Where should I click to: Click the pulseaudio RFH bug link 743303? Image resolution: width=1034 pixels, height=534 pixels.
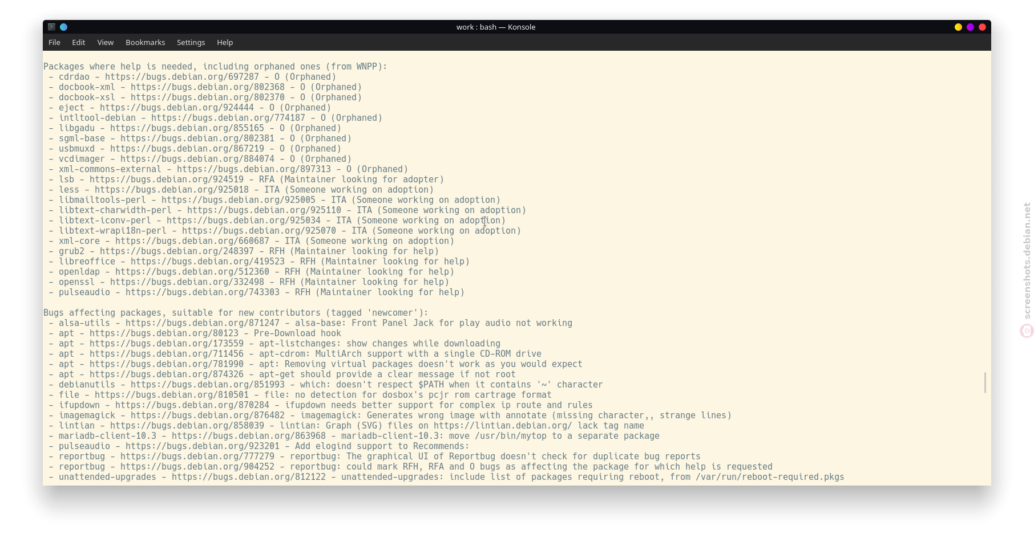click(203, 292)
